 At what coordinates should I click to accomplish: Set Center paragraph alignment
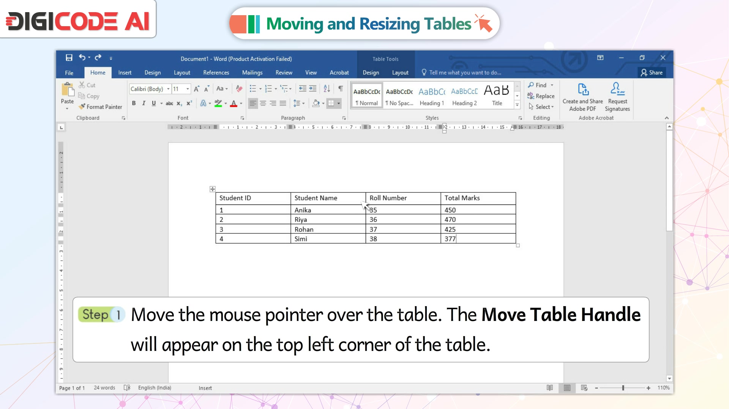(x=263, y=103)
